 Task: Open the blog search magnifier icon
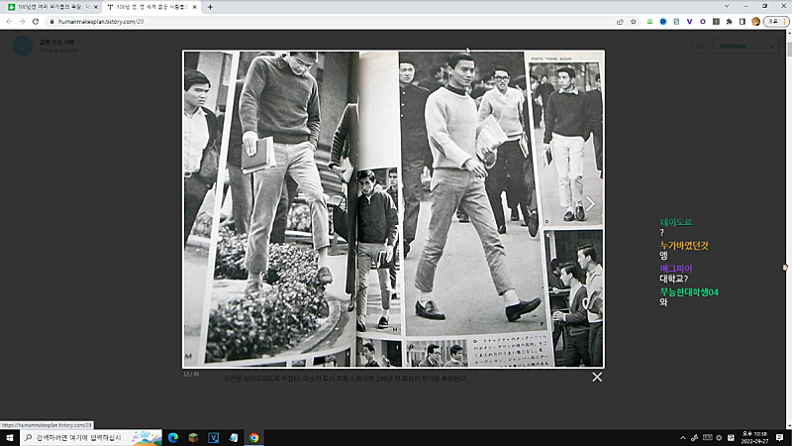700,46
